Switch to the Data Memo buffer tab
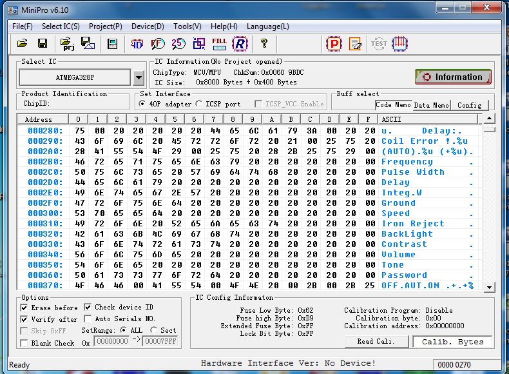 432,105
